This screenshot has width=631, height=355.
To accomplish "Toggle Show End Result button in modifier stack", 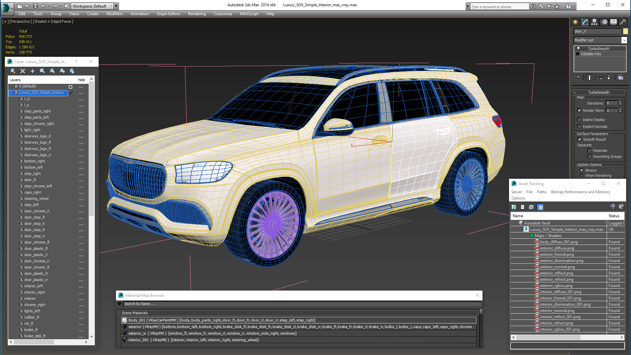I will pyautogui.click(x=590, y=78).
